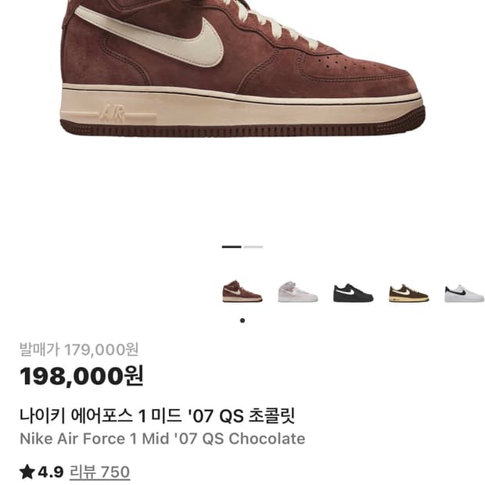Image resolution: width=485 pixels, height=485 pixels.
Task: Select the first dark image pagination bar
Action: (x=232, y=246)
